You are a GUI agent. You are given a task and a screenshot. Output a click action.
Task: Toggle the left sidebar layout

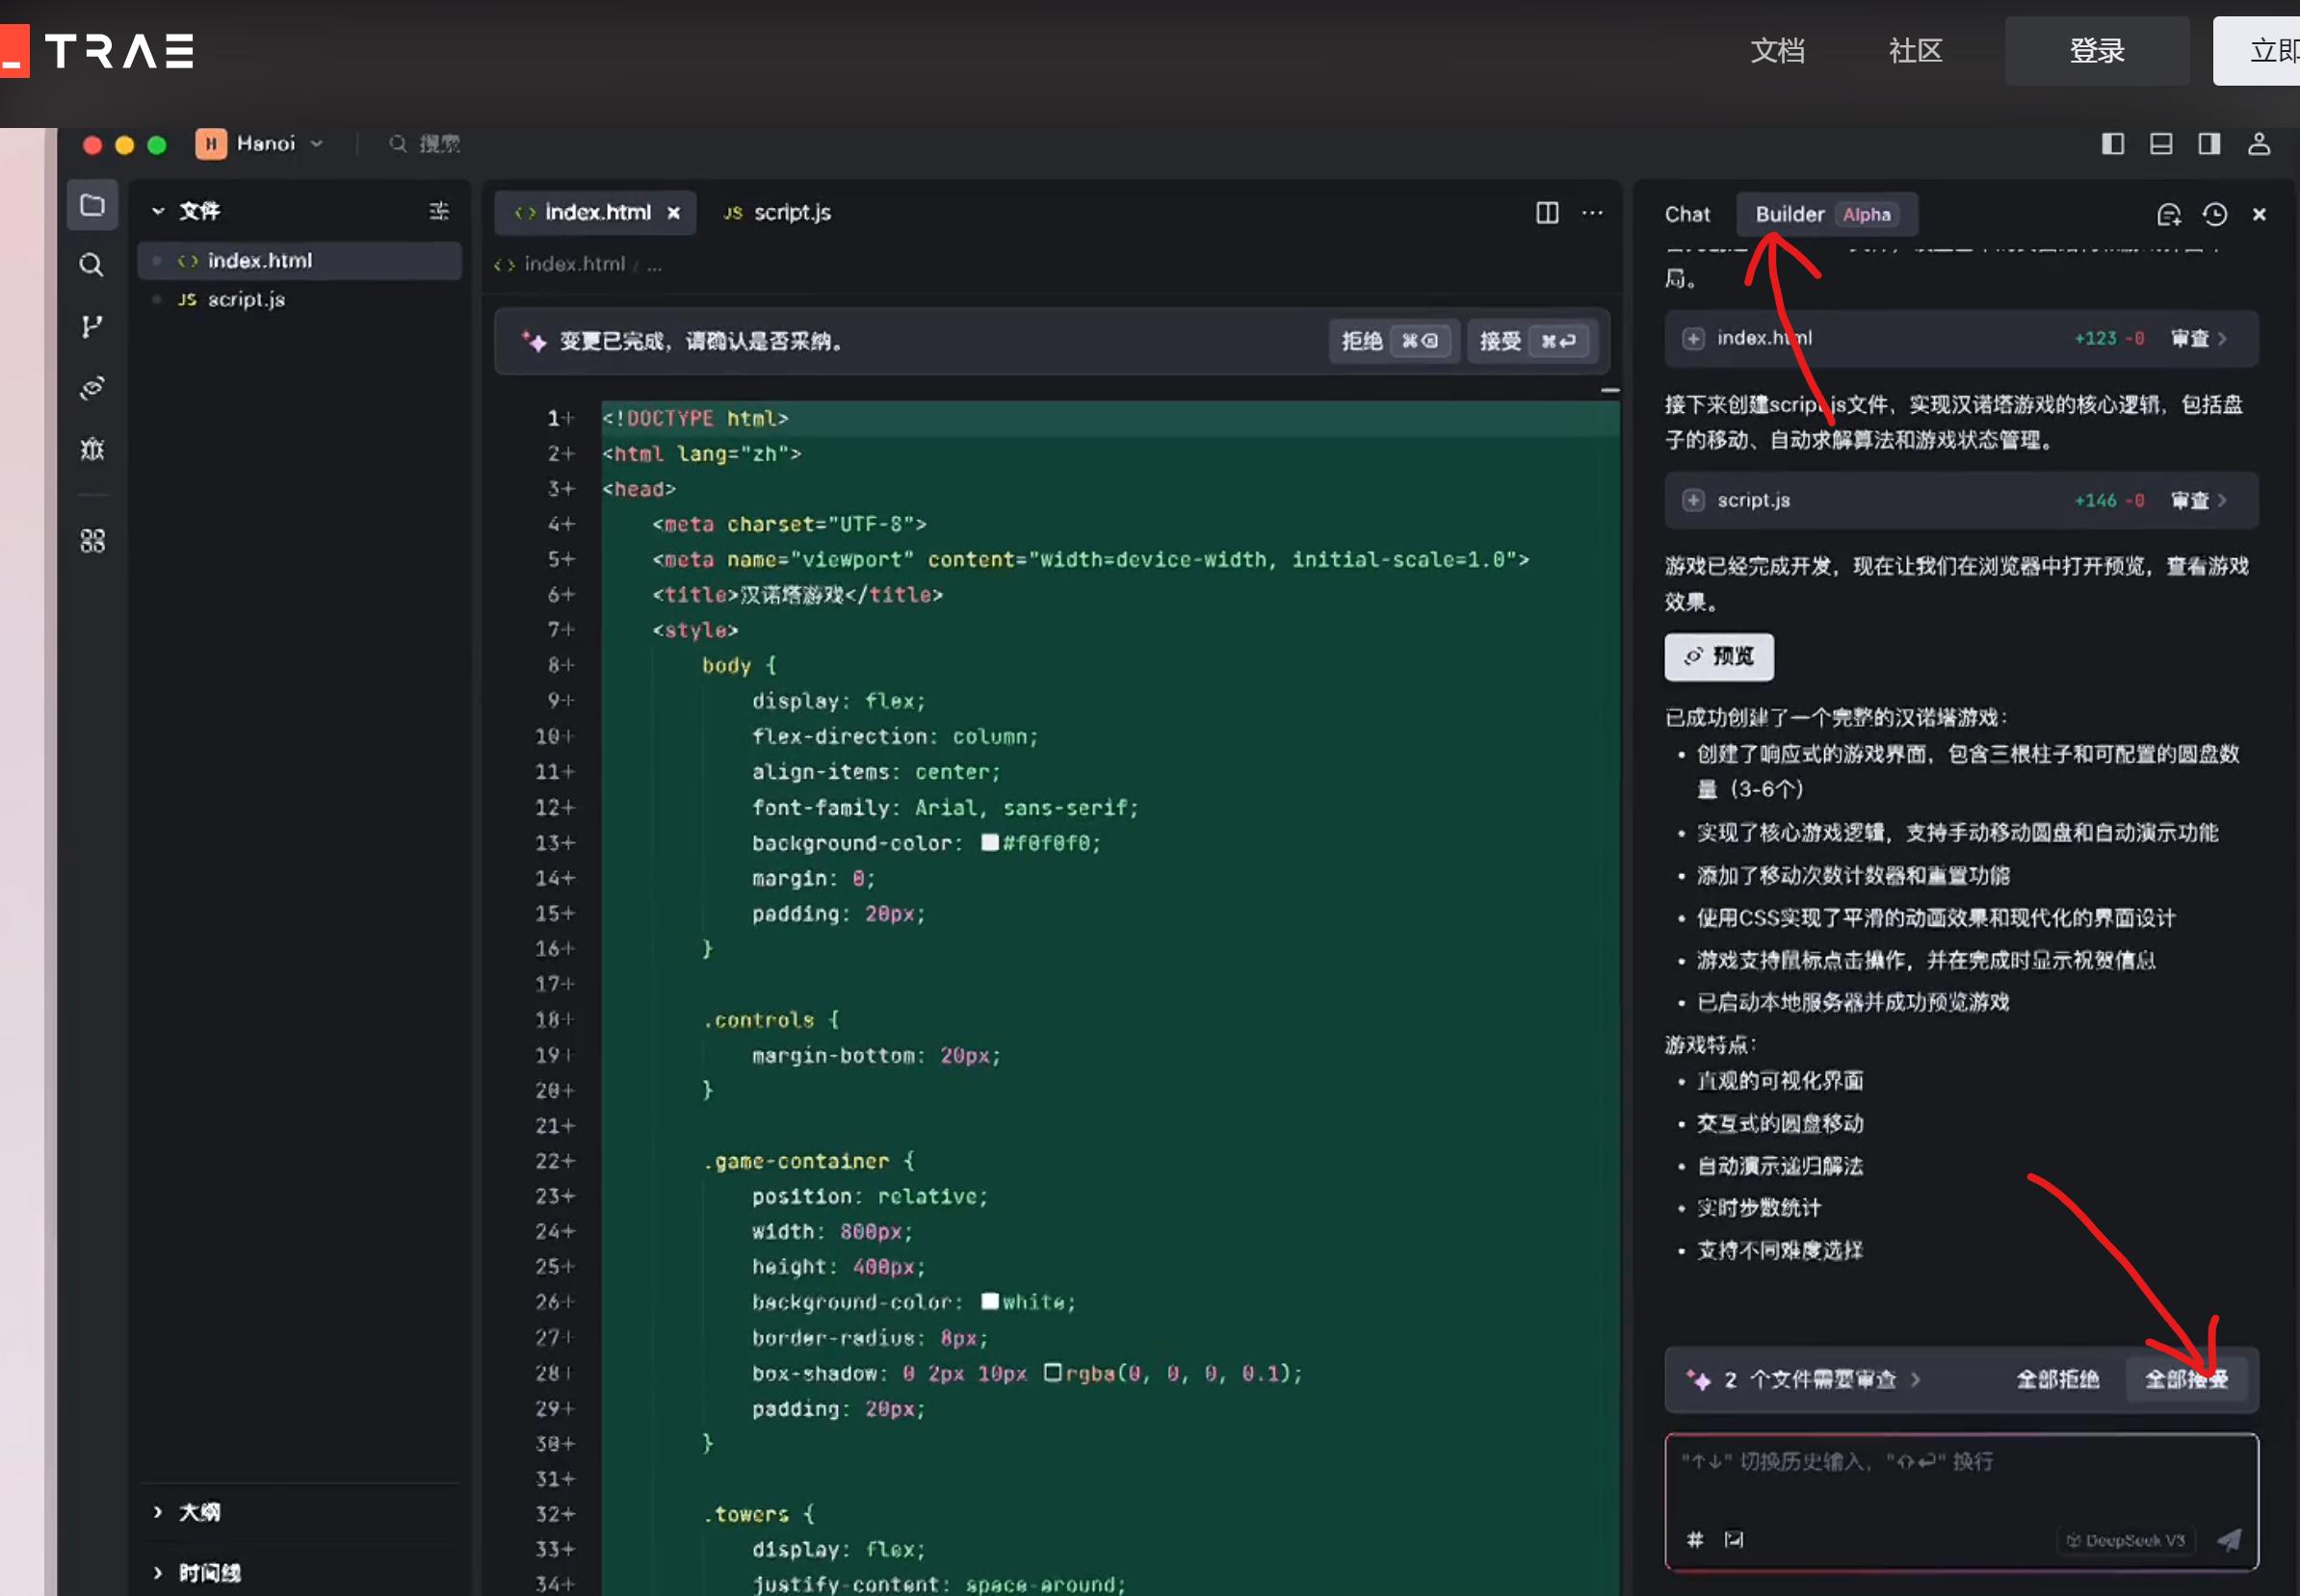click(2111, 144)
